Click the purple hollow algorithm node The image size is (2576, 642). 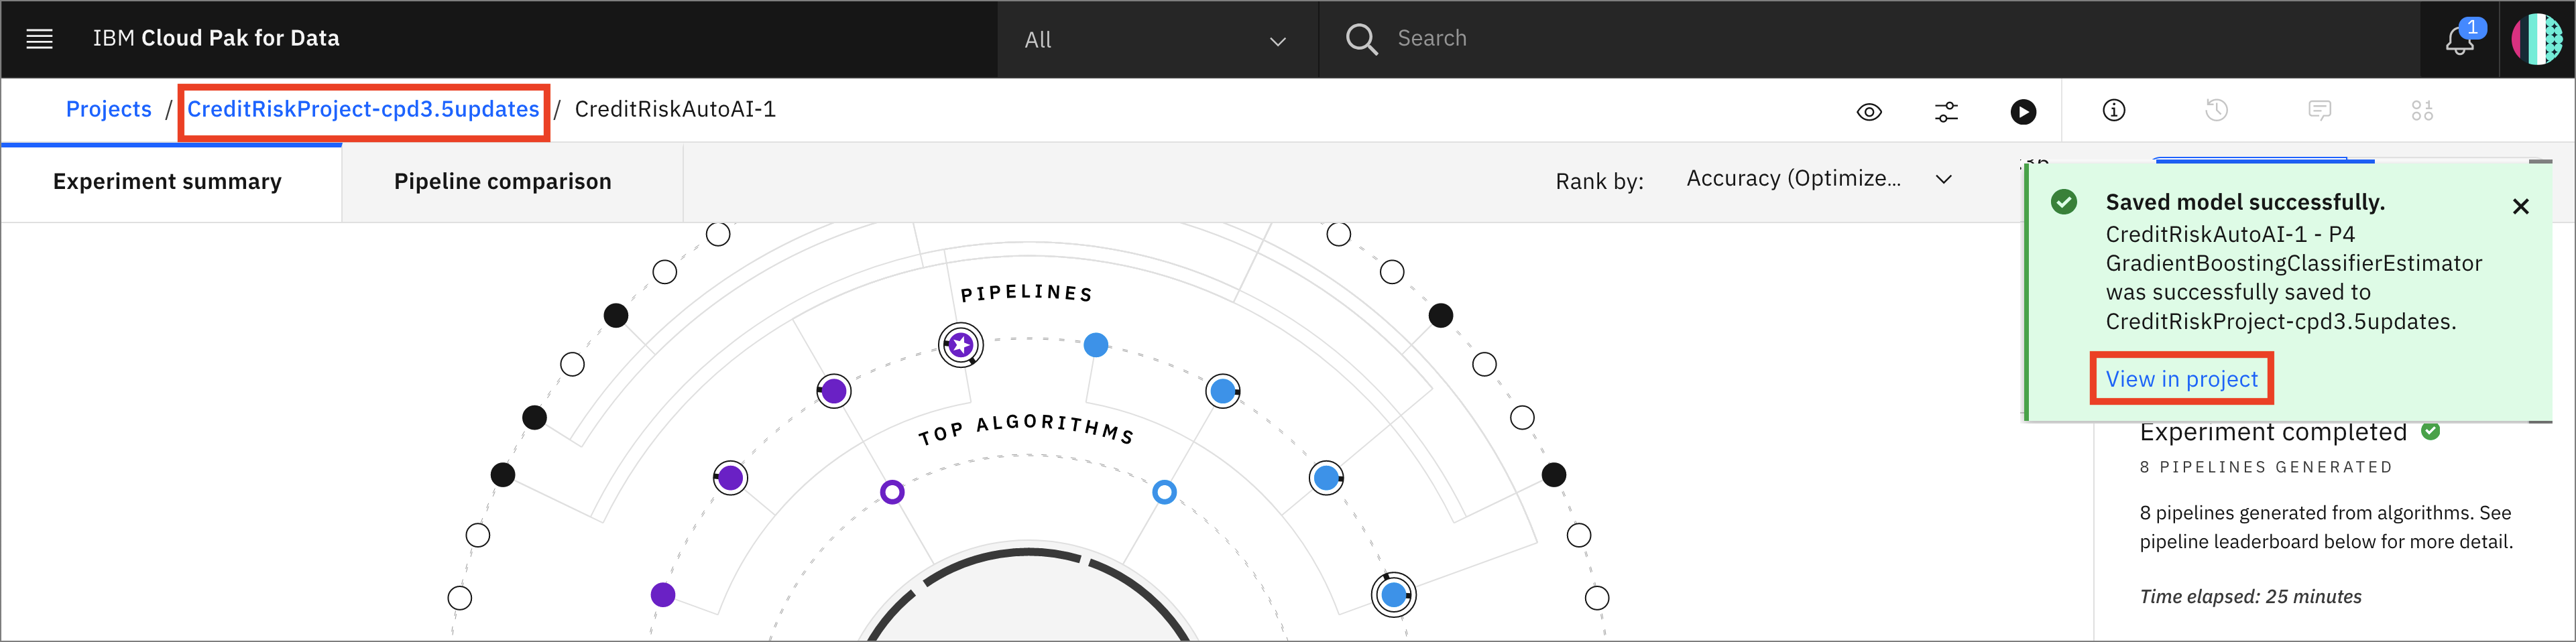click(892, 492)
